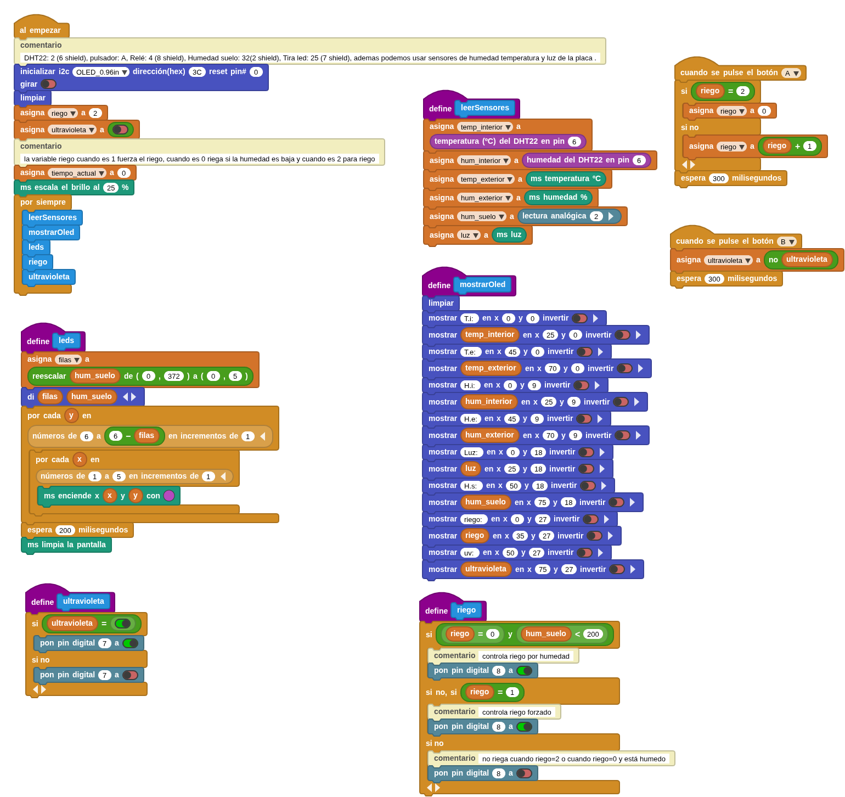Switch the second 'pon pin digital 7' toggle
Image resolution: width=845 pixels, height=797 pixels.
click(x=130, y=675)
